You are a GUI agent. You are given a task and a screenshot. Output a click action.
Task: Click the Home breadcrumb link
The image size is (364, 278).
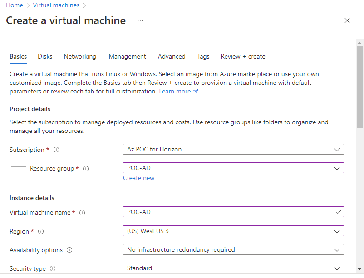click(x=15, y=5)
